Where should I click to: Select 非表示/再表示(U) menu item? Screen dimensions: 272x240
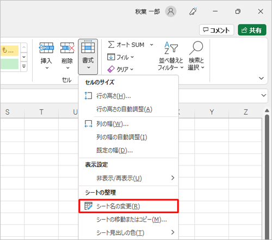(x=128, y=178)
